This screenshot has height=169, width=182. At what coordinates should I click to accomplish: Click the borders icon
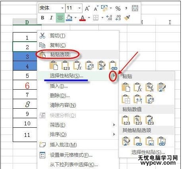pos(96,17)
